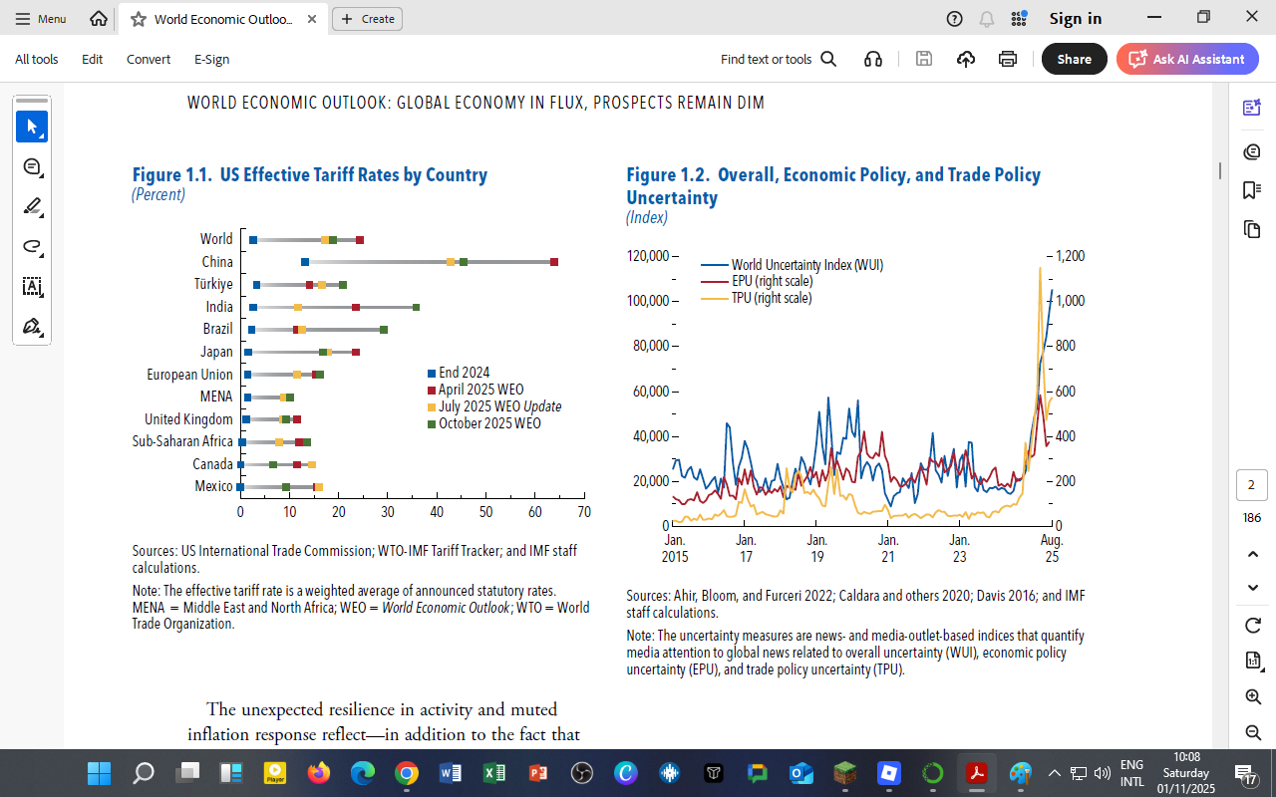Select the Highlight tool
1276x797 pixels.
(32, 206)
